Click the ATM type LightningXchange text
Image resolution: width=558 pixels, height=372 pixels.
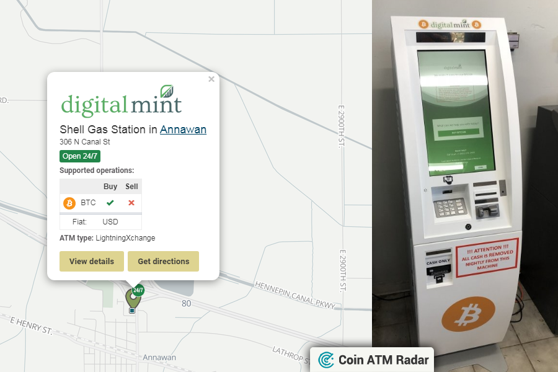(107, 238)
